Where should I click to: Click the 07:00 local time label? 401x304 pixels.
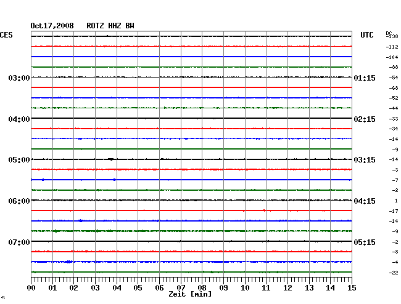[19, 242]
